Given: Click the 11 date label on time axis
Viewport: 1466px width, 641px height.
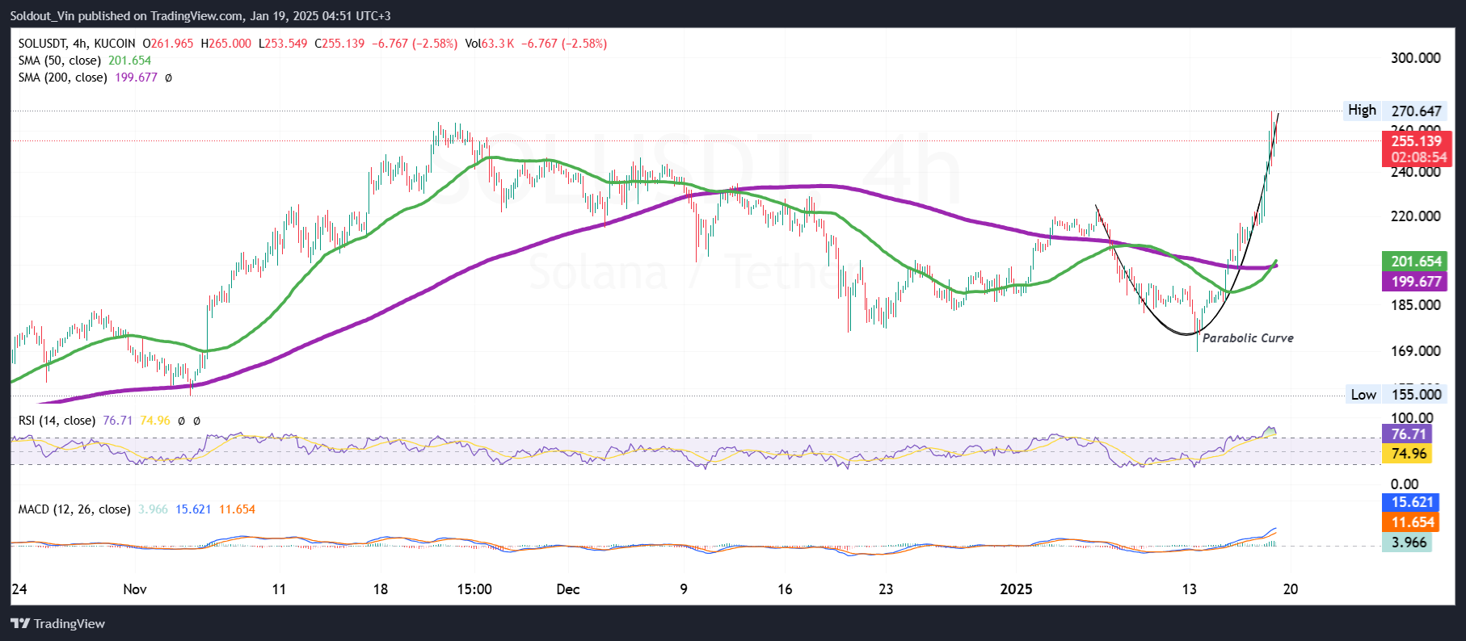Looking at the screenshot, I should coord(279,589).
